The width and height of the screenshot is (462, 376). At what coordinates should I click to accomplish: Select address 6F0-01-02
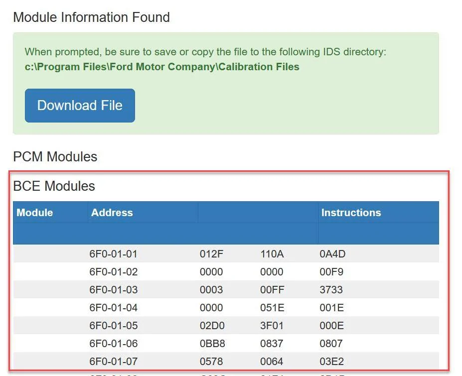pyautogui.click(x=114, y=272)
